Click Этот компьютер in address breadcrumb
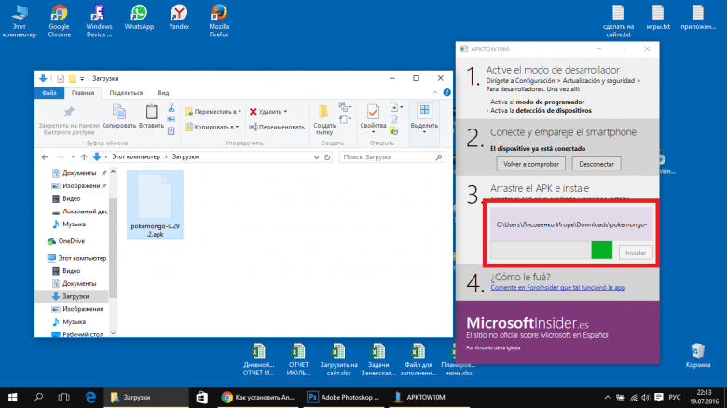This screenshot has width=727, height=408. click(136, 157)
